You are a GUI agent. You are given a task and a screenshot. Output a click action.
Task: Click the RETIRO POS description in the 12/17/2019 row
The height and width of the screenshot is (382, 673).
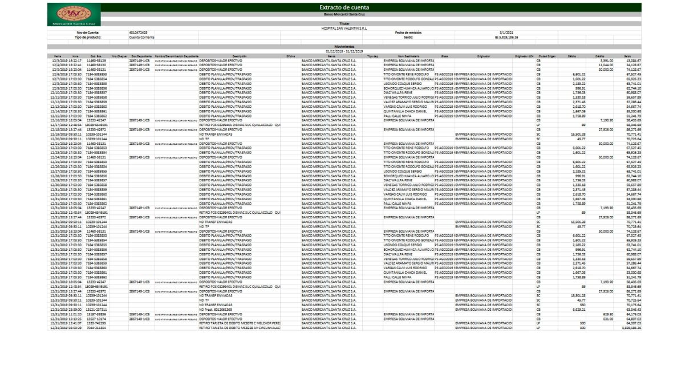(x=240, y=125)
